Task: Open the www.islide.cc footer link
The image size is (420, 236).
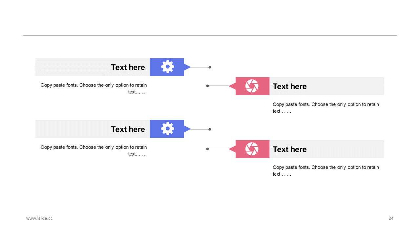Action: click(39, 218)
